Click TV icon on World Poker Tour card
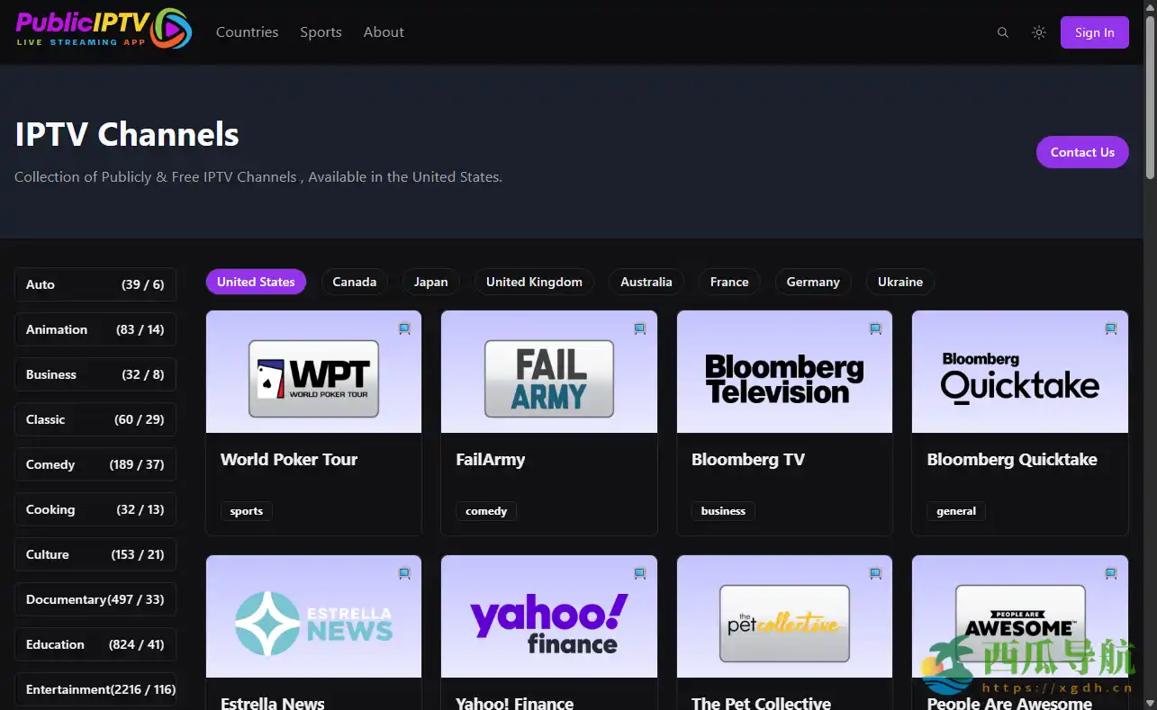1157x710 pixels. tap(404, 328)
